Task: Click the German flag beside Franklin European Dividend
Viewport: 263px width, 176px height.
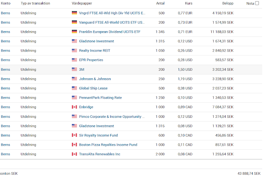Action: pos(74,32)
